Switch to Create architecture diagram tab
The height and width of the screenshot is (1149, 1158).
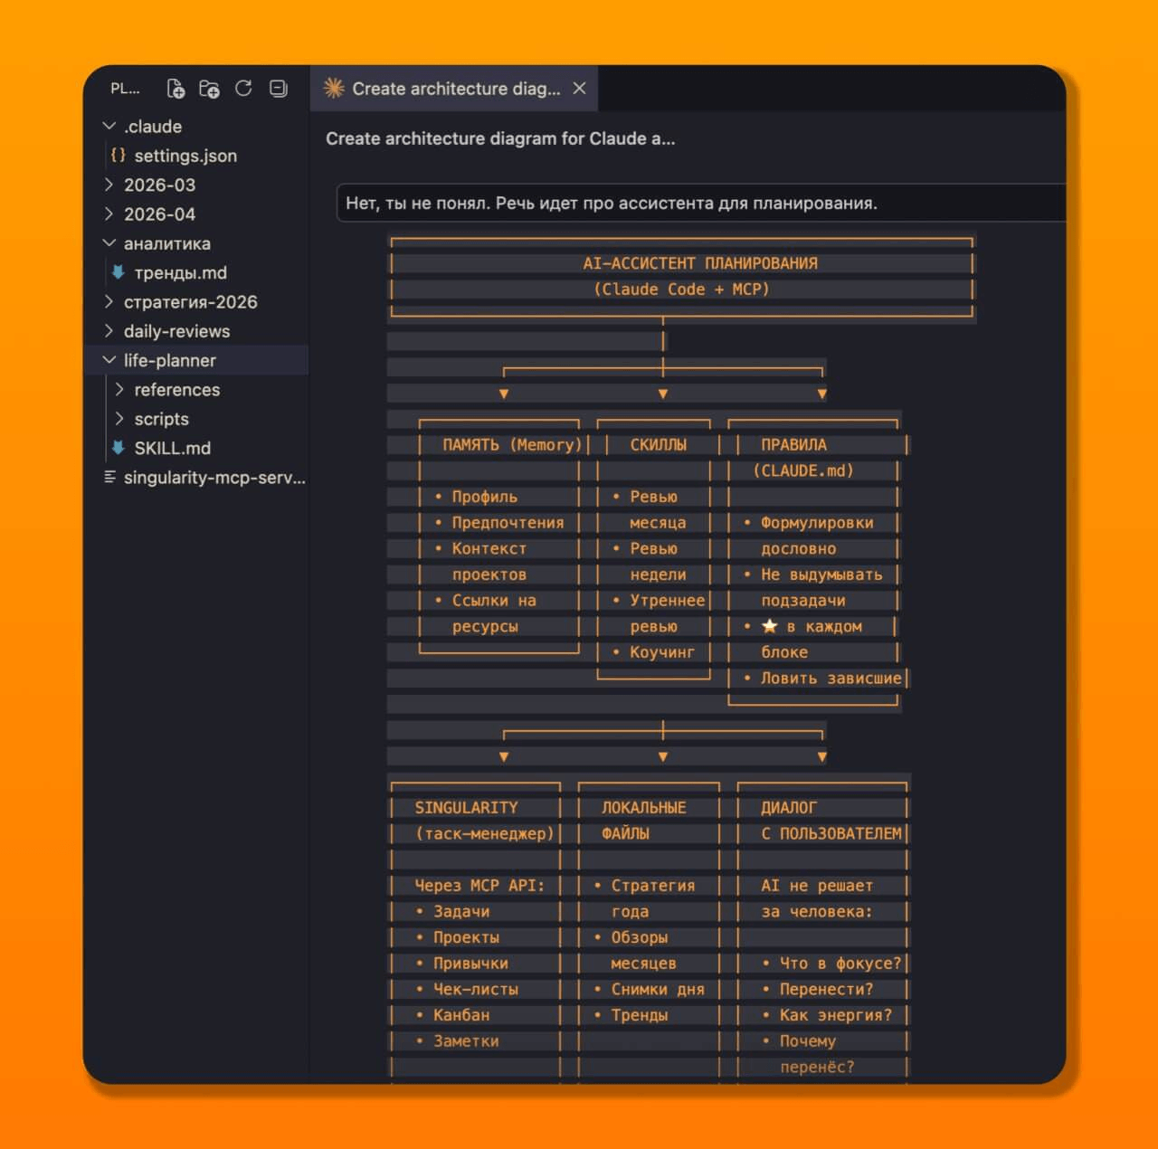click(x=455, y=89)
